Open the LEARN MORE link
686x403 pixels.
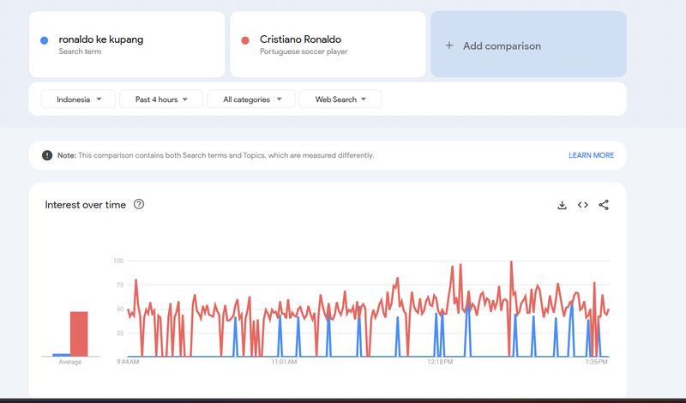pyautogui.click(x=591, y=155)
